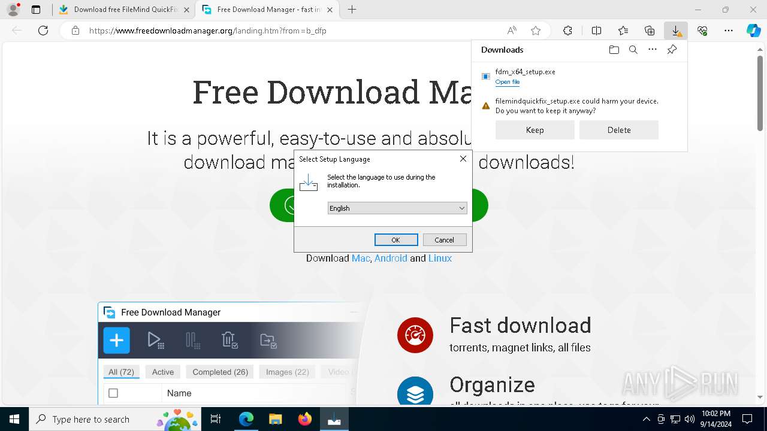Open the Copilot sidebar icon
Image resolution: width=767 pixels, height=431 pixels.
coord(754,31)
